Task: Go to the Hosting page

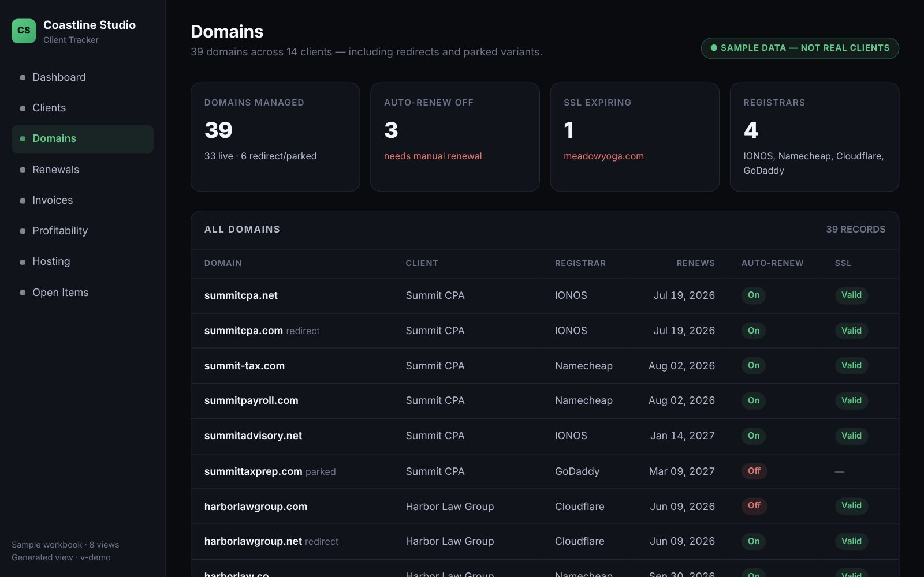Action: click(x=83, y=261)
